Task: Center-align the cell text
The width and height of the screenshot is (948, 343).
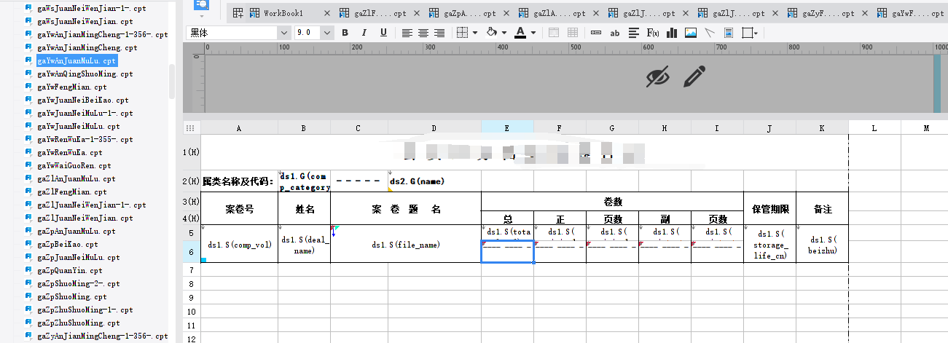Action: (424, 33)
